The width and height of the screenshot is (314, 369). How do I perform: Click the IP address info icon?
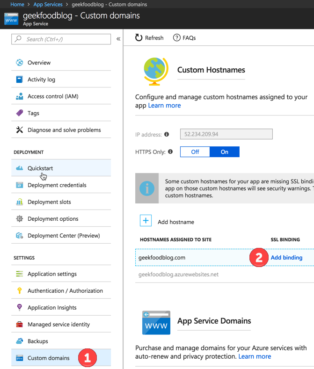(167, 134)
